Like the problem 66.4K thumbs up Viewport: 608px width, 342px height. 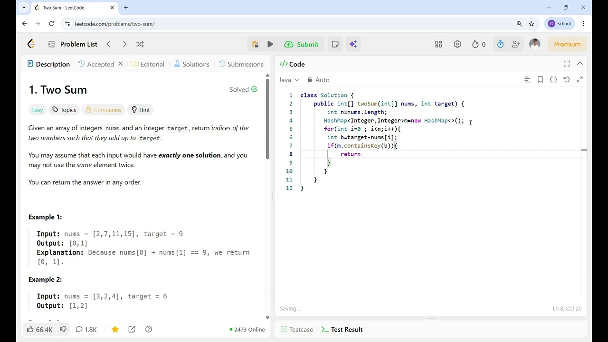(x=40, y=329)
